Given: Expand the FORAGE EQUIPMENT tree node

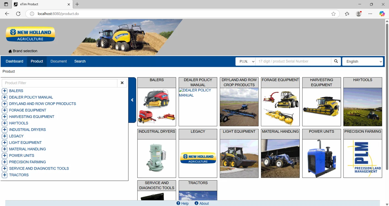Looking at the screenshot, I should point(4,110).
